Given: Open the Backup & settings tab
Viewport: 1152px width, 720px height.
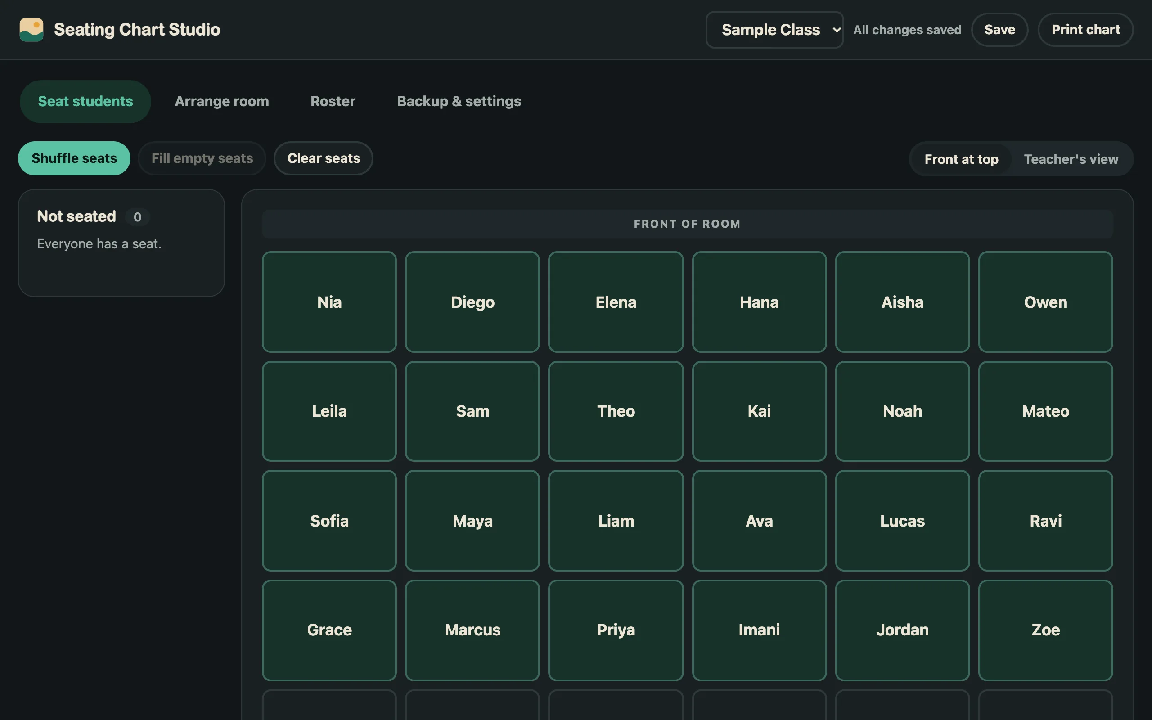Looking at the screenshot, I should coord(459,101).
